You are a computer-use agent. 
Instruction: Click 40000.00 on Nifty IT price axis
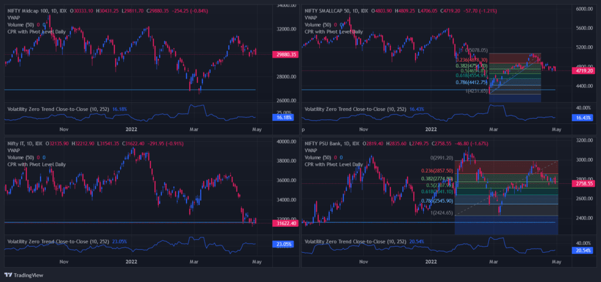point(286,142)
